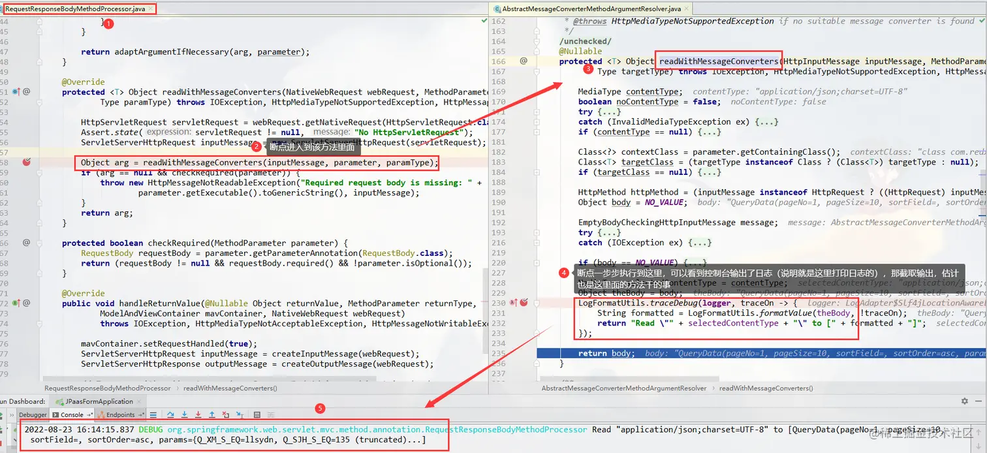The height and width of the screenshot is (453, 987).
Task: Collapse the readWithMessageConverters method at line 167
Action: click(538, 71)
